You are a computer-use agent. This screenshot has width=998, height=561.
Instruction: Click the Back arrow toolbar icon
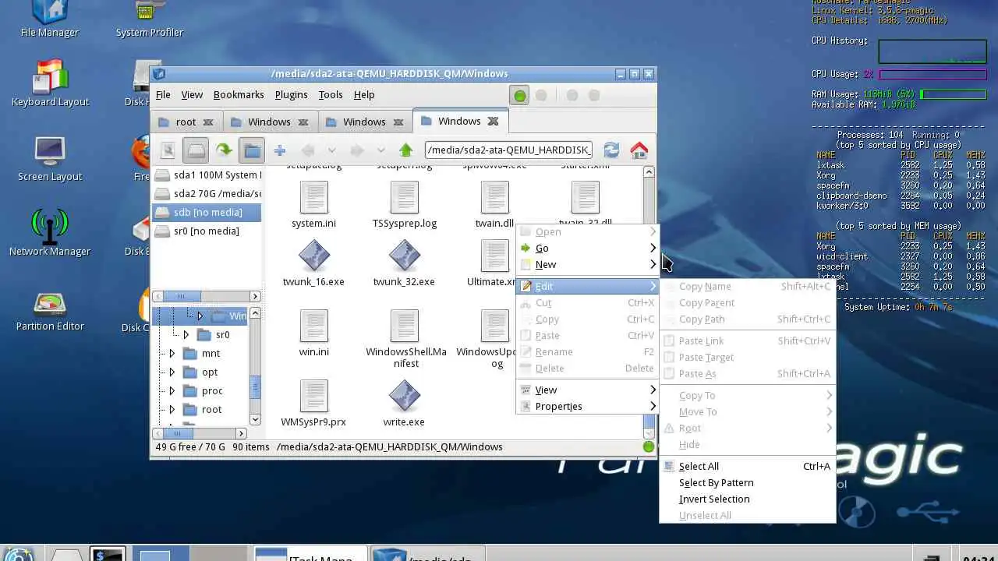308,150
